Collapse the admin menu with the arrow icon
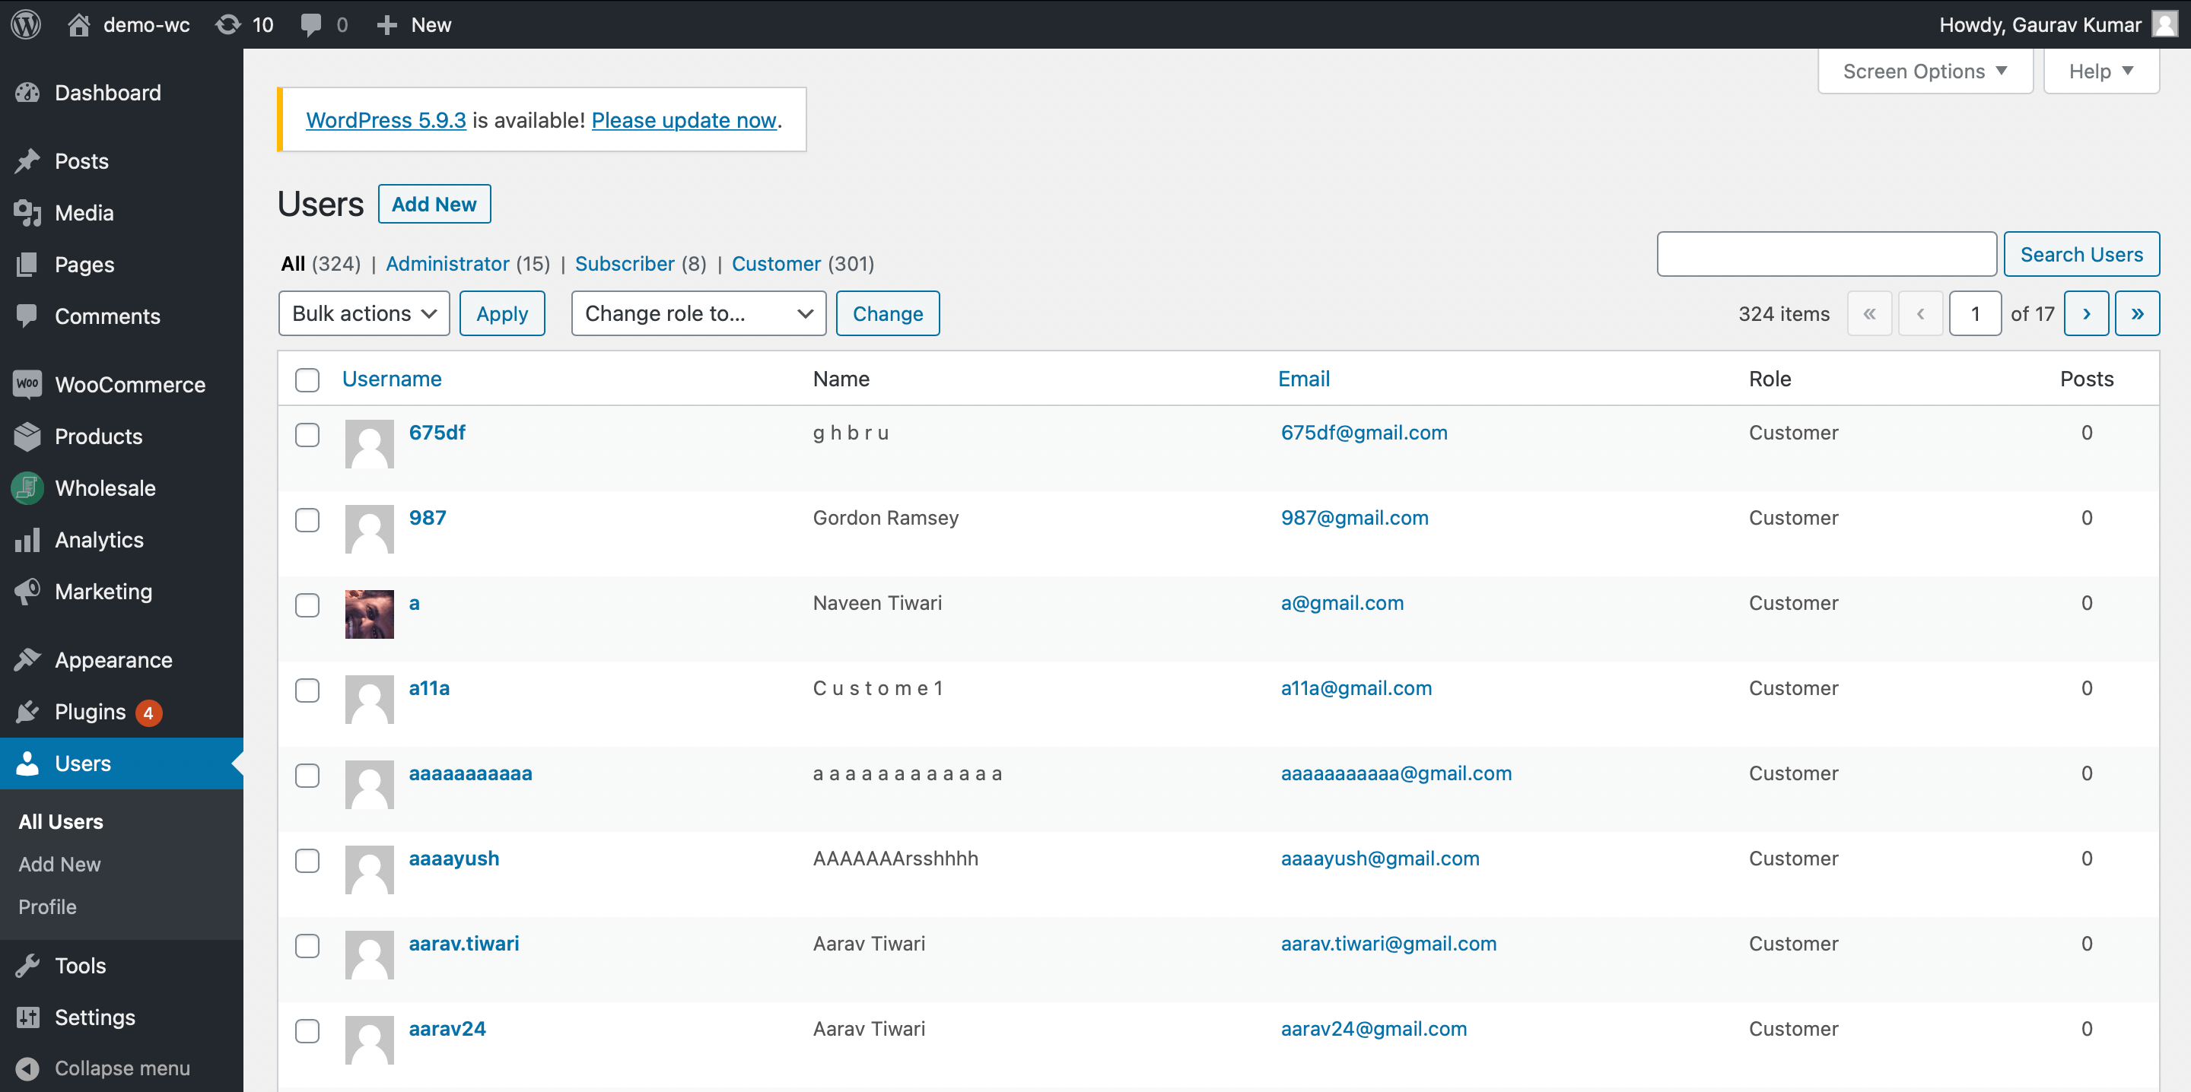The height and width of the screenshot is (1092, 2191). (x=27, y=1068)
